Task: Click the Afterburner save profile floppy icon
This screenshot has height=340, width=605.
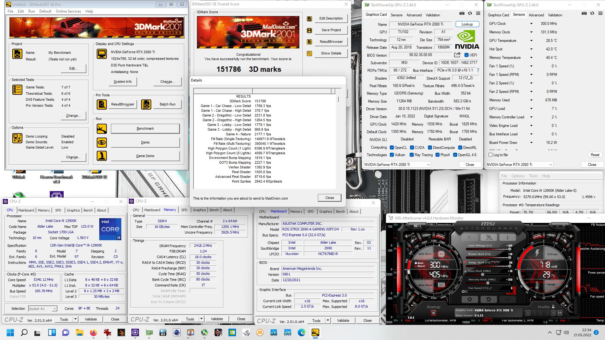Action: click(x=560, y=313)
